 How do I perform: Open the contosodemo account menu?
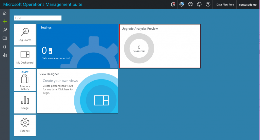tap(248, 5)
